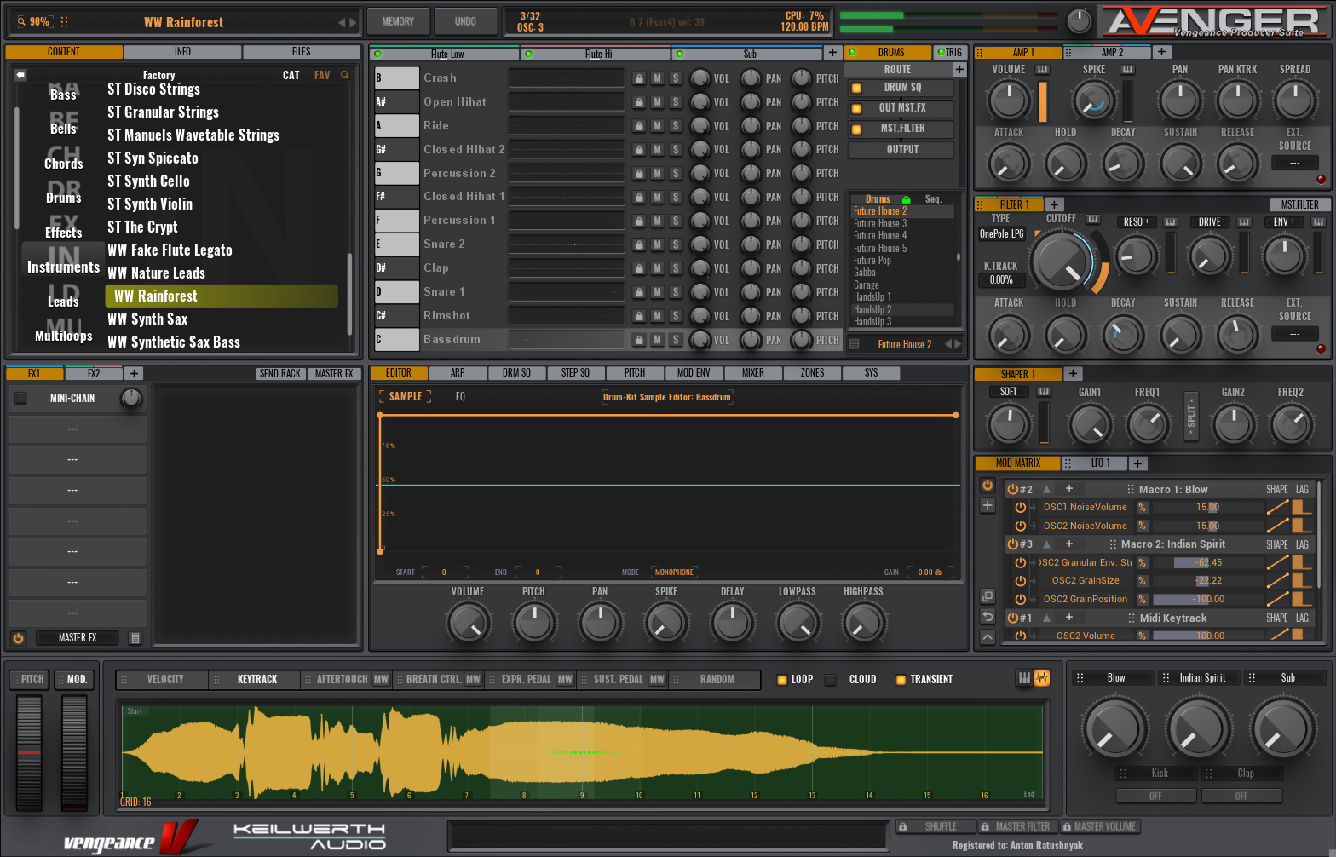Click the OUTPUT route button

coord(902,150)
